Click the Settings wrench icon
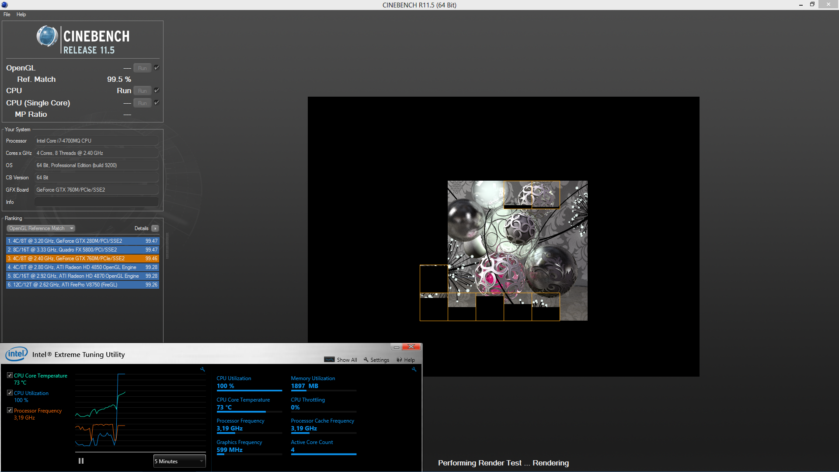Image resolution: width=839 pixels, height=472 pixels. pos(366,360)
